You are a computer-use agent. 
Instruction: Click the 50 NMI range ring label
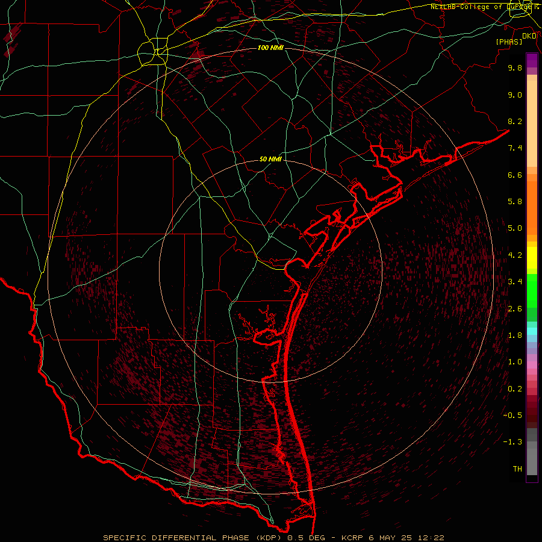pos(270,160)
